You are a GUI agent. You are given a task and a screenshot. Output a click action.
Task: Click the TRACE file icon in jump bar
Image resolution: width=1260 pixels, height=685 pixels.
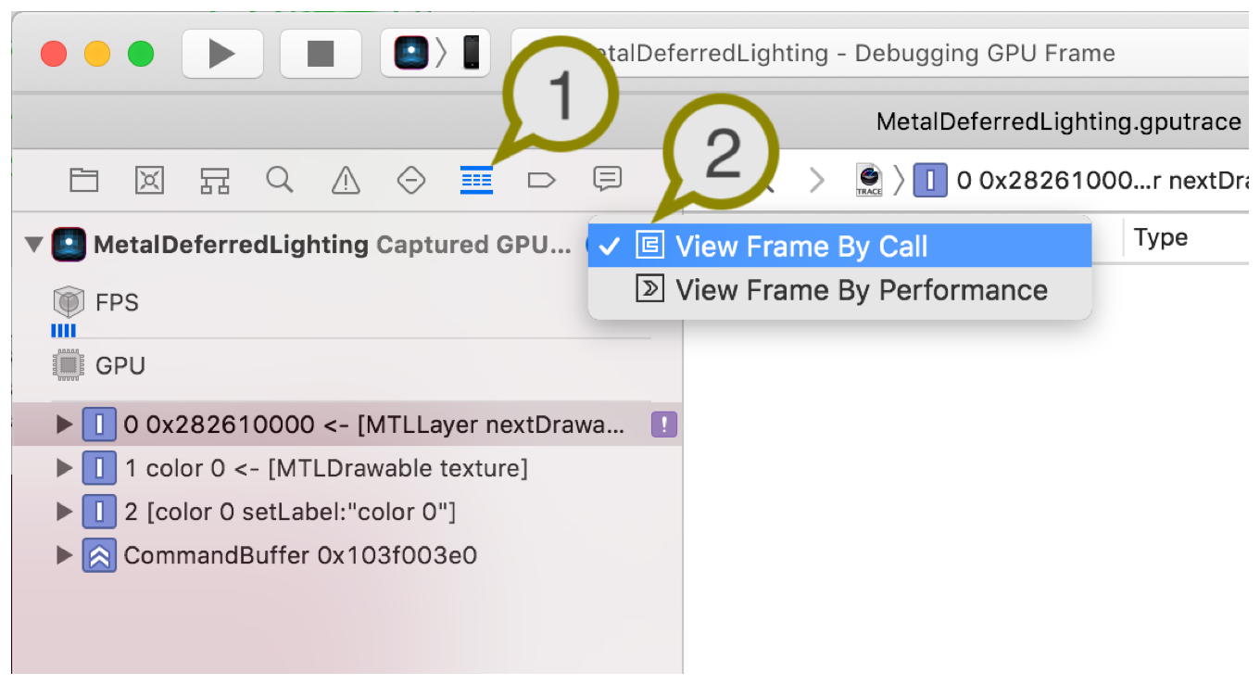(869, 180)
